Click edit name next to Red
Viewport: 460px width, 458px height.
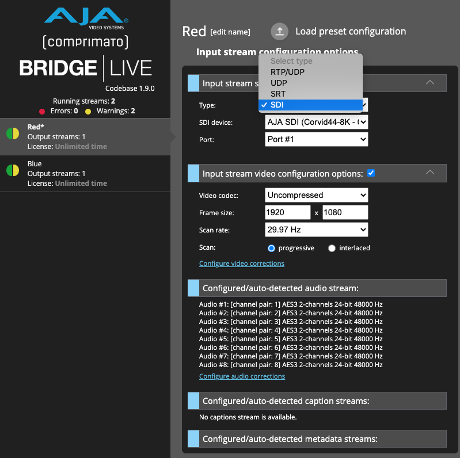[x=230, y=32]
